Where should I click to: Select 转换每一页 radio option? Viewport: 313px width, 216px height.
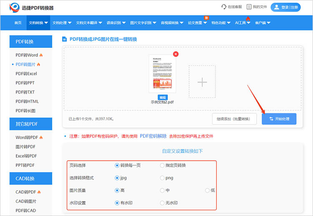coord(117,165)
